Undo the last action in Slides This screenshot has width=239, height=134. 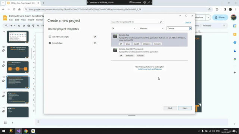coord(19,26)
